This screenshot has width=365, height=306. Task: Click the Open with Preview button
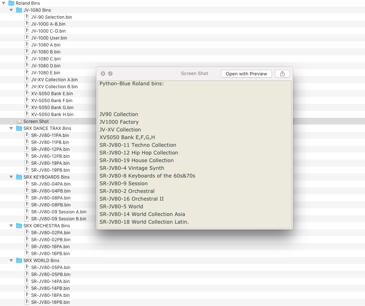pyautogui.click(x=246, y=74)
